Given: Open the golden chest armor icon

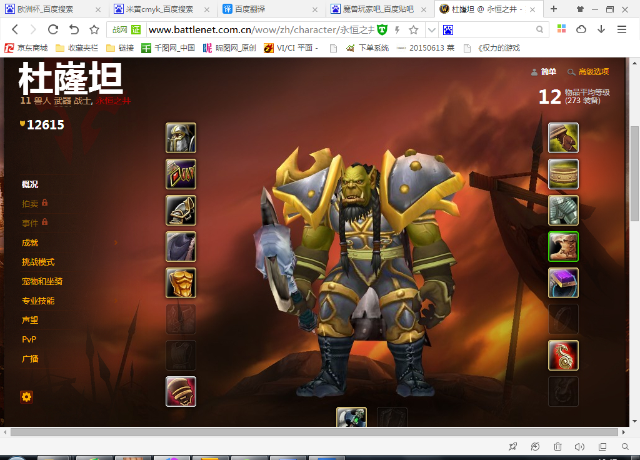Looking at the screenshot, I should [181, 283].
